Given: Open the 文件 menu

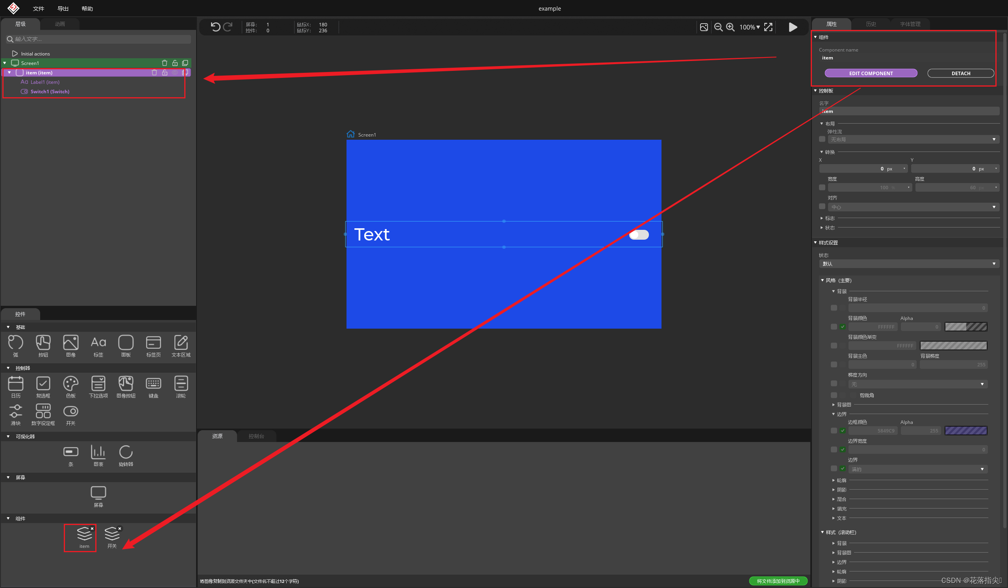Looking at the screenshot, I should click(38, 8).
